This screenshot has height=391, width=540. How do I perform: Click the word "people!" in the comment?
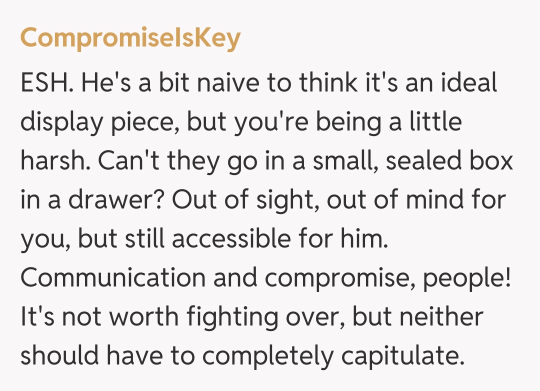[x=467, y=278]
